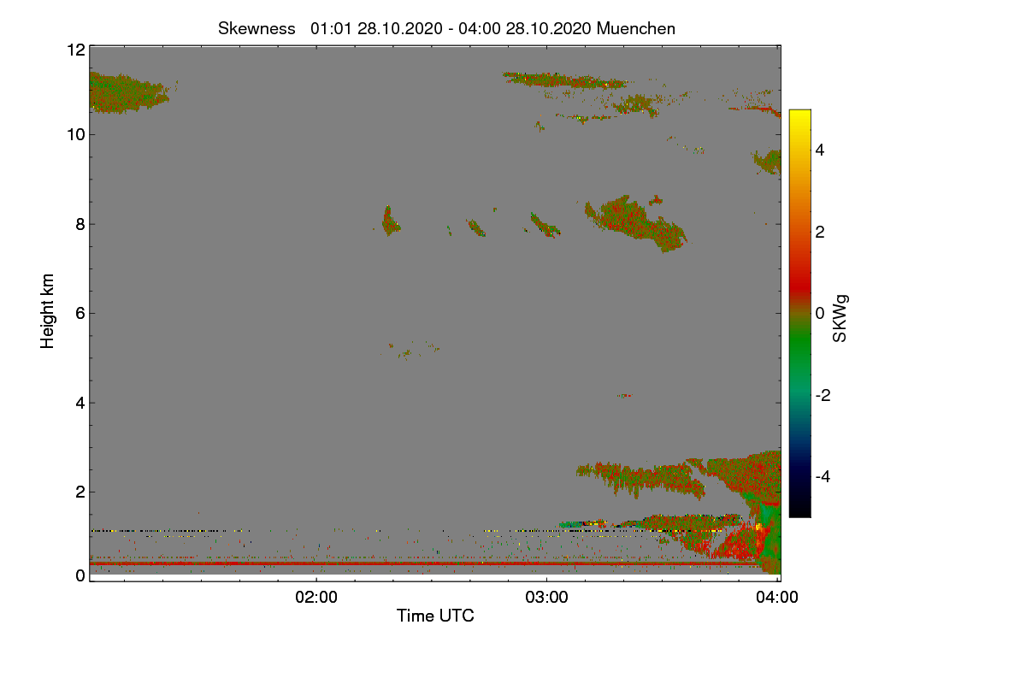Click the colorbar '0' tick label
Screen dimensions: 1026x684
click(x=821, y=313)
